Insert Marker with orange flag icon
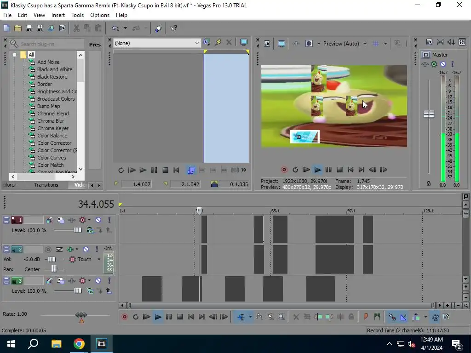This screenshot has height=353, width=471. (366, 317)
